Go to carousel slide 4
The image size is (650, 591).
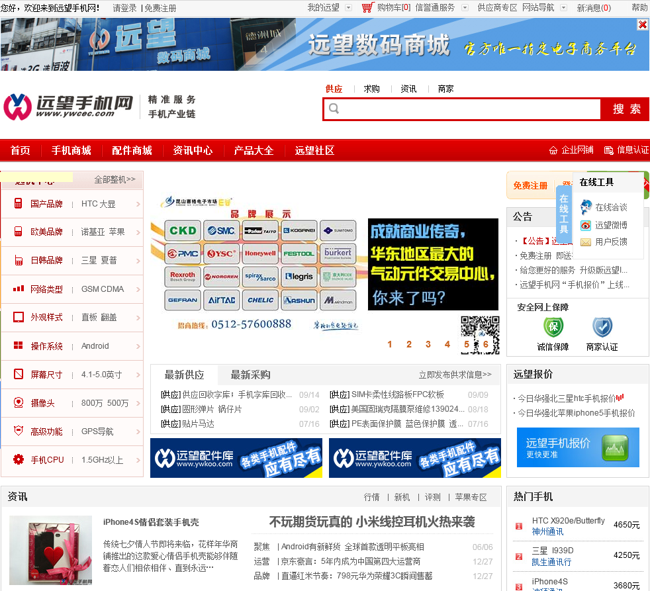(447, 344)
